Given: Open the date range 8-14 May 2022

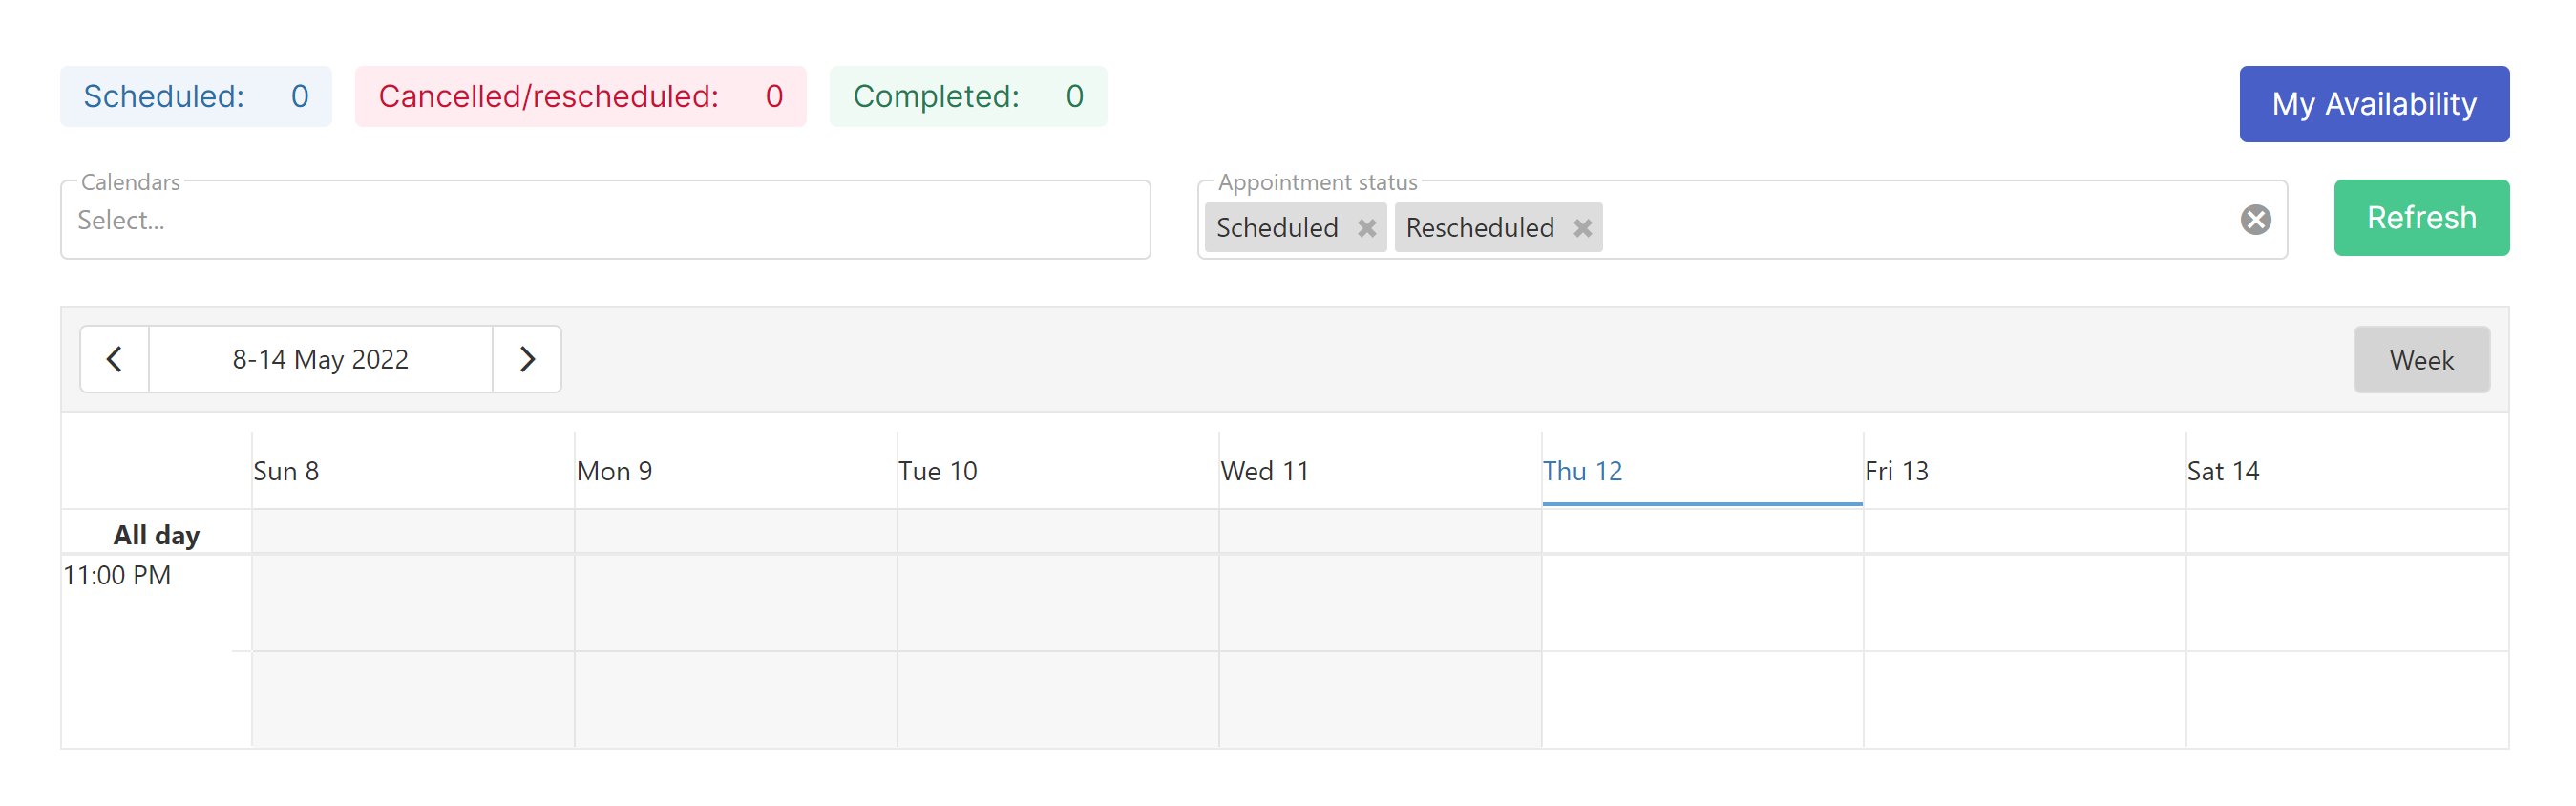Looking at the screenshot, I should 320,359.
